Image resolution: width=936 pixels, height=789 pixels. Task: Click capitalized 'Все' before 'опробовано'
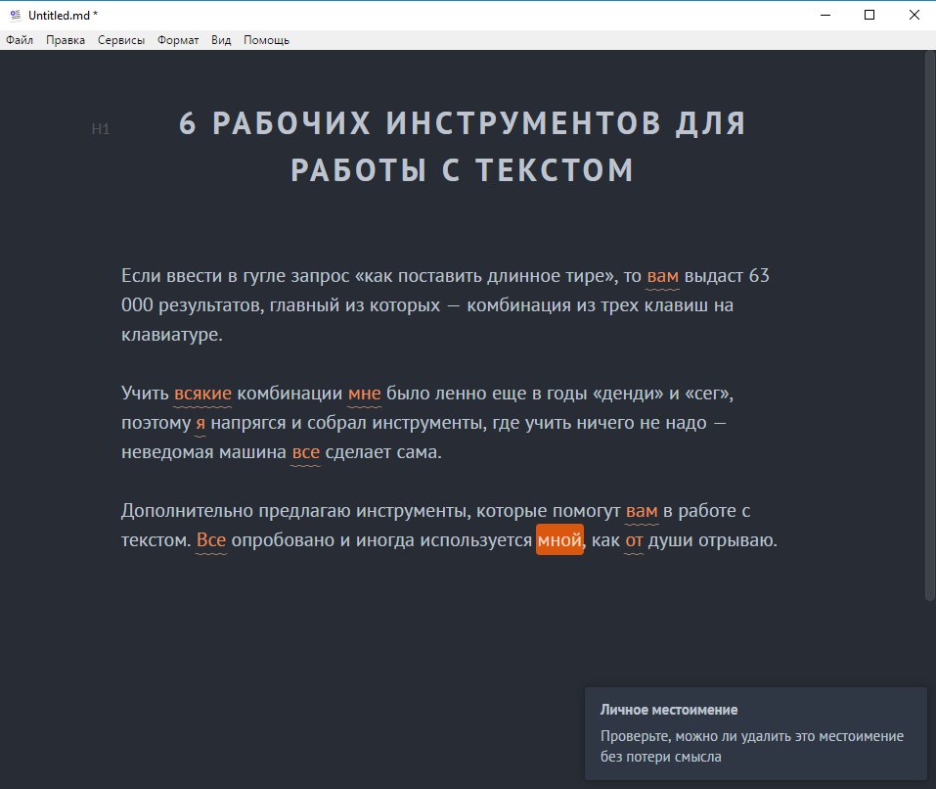(211, 540)
